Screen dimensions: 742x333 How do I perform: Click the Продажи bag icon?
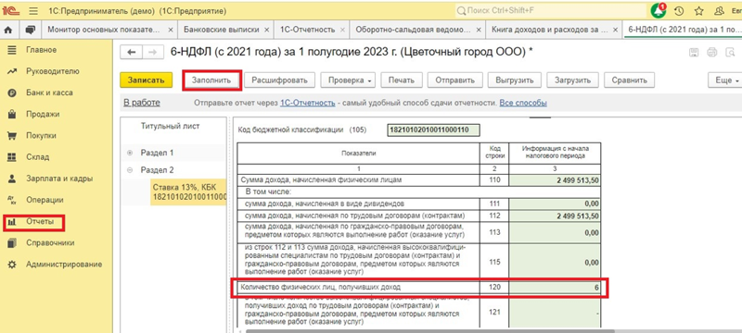pos(12,114)
